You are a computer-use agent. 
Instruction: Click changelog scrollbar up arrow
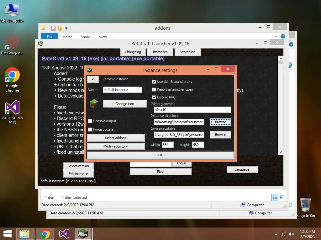281,58
